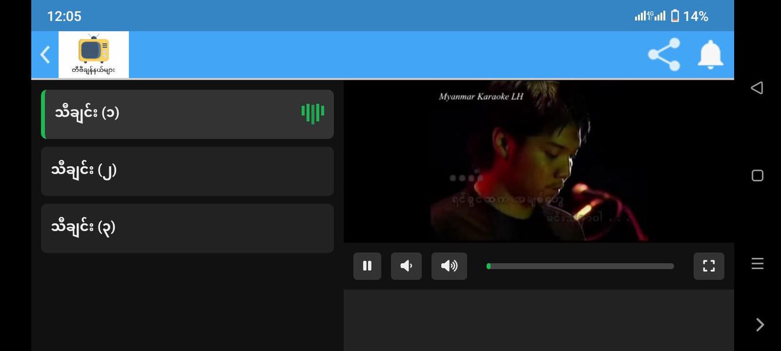Viewport: 781px width, 351px height.
Task: Open the navigation menu with three lines
Action: (757, 263)
